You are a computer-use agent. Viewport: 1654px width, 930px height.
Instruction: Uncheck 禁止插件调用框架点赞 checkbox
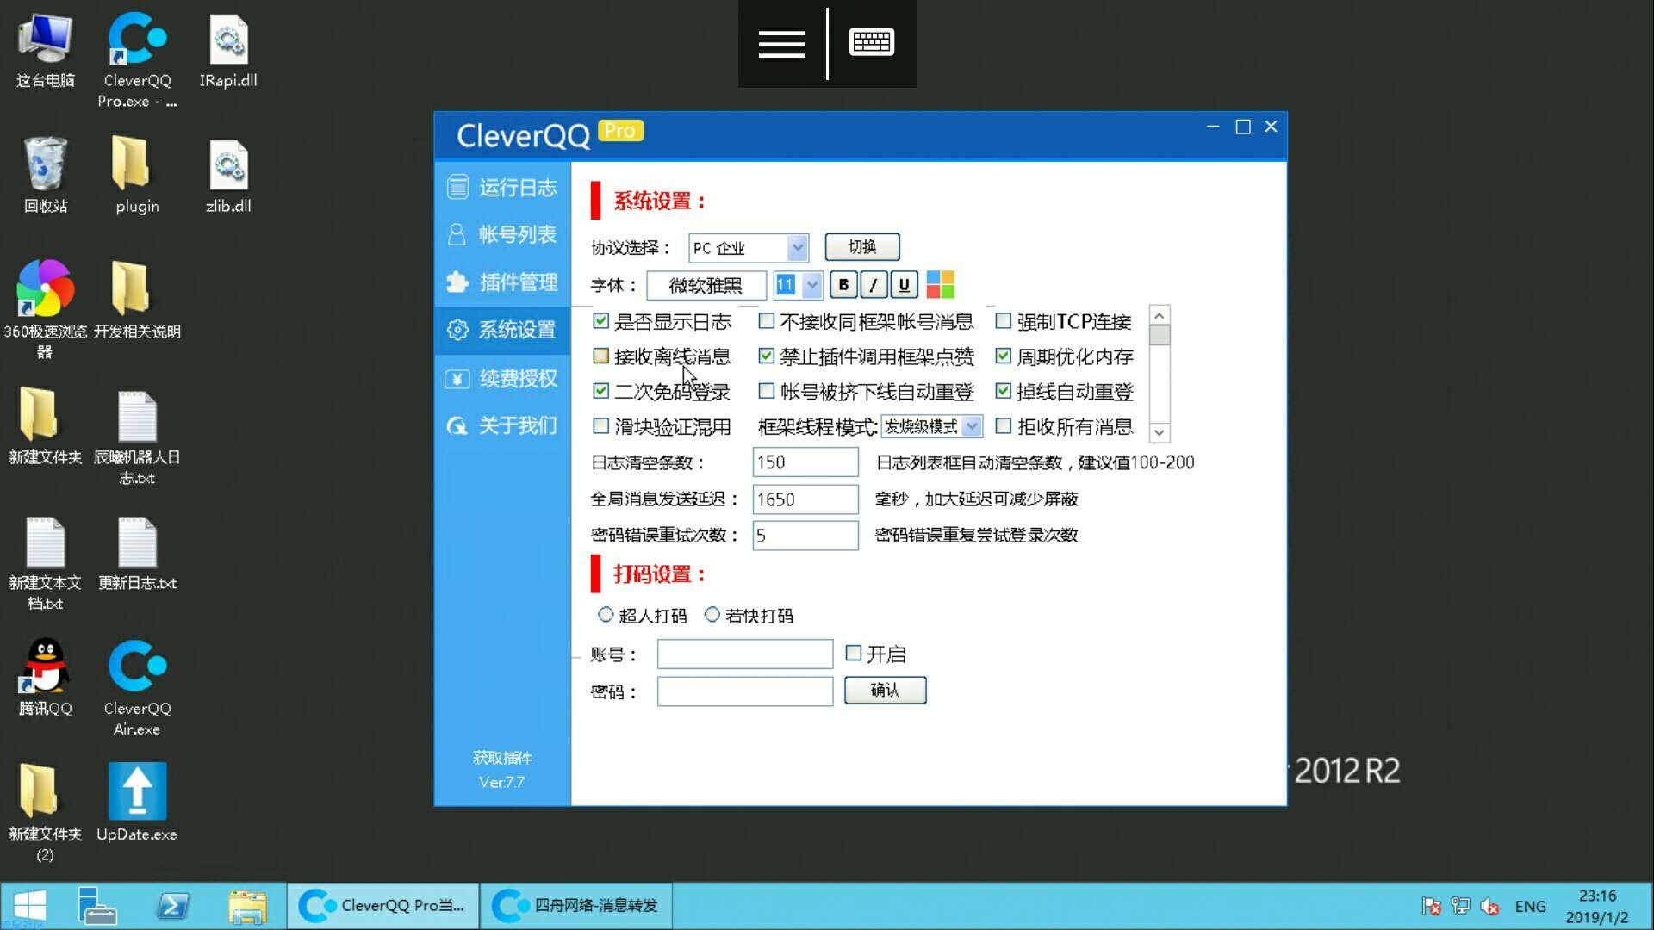(x=767, y=356)
